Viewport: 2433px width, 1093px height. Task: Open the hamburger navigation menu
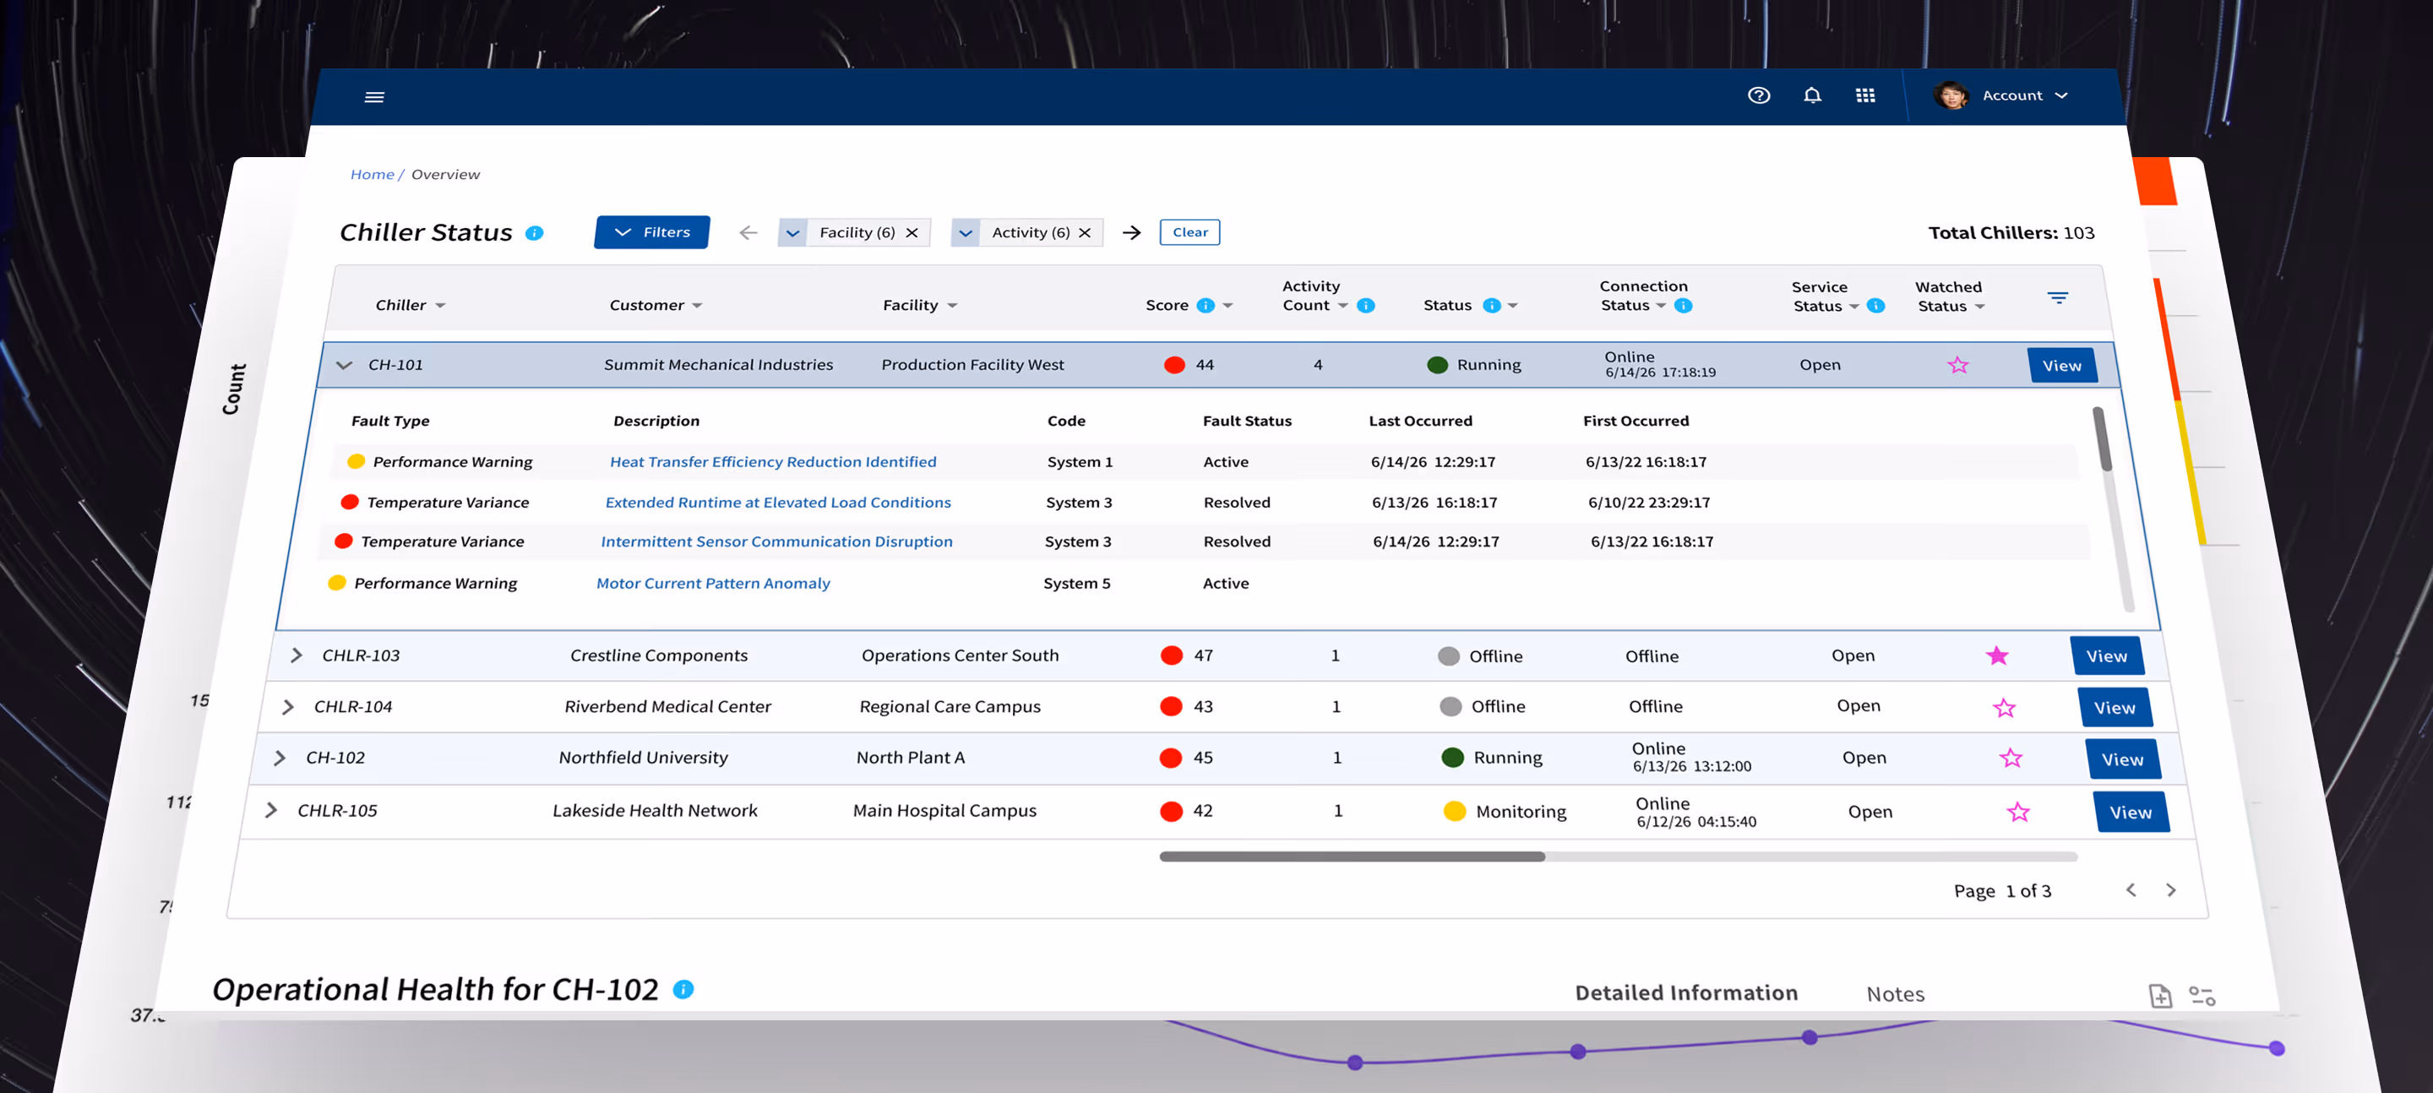pos(374,96)
